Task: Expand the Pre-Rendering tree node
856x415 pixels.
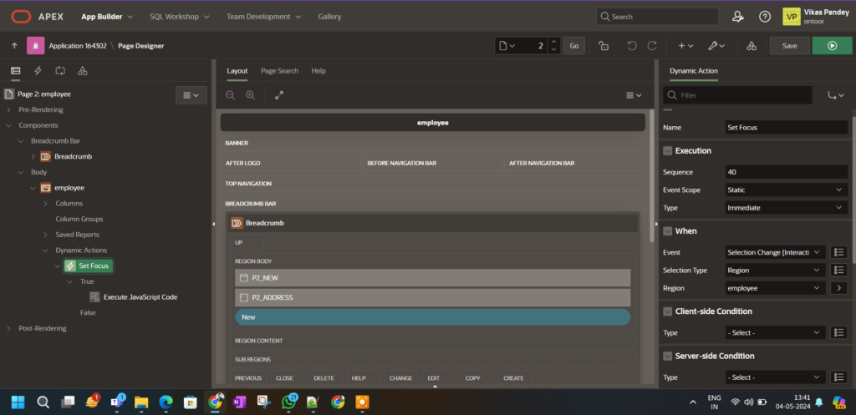Action: (9, 109)
